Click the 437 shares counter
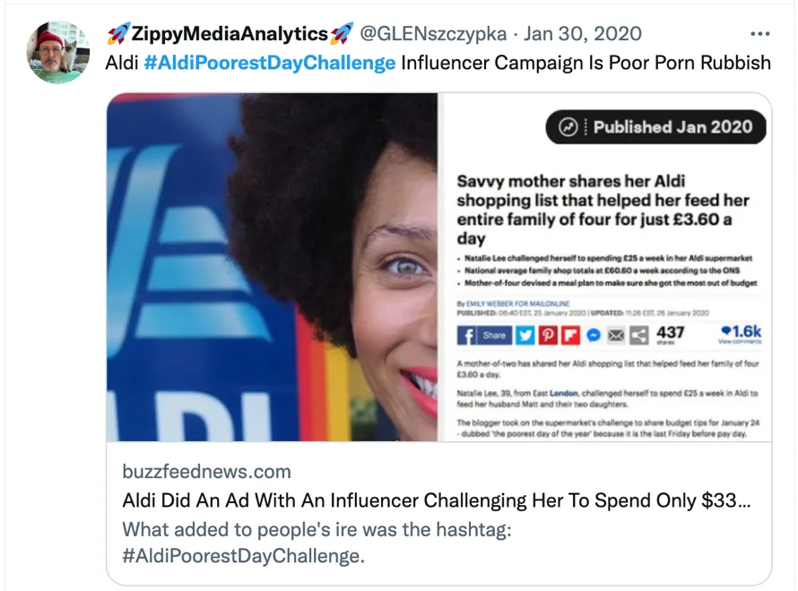The width and height of the screenshot is (798, 591). pyautogui.click(x=670, y=335)
